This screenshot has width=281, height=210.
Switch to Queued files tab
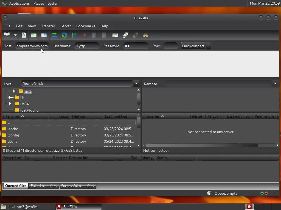tap(16, 186)
